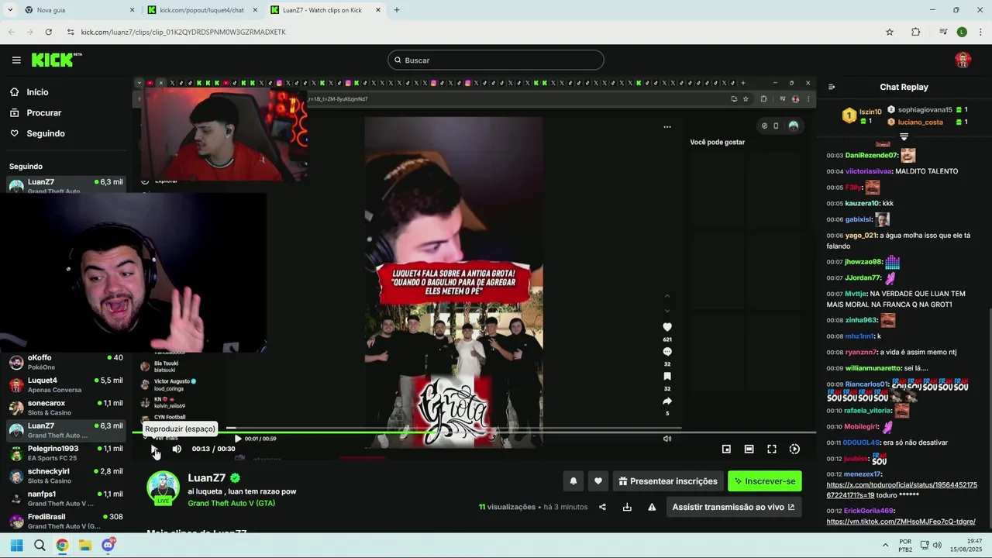Open player playback settings icon

794,449
